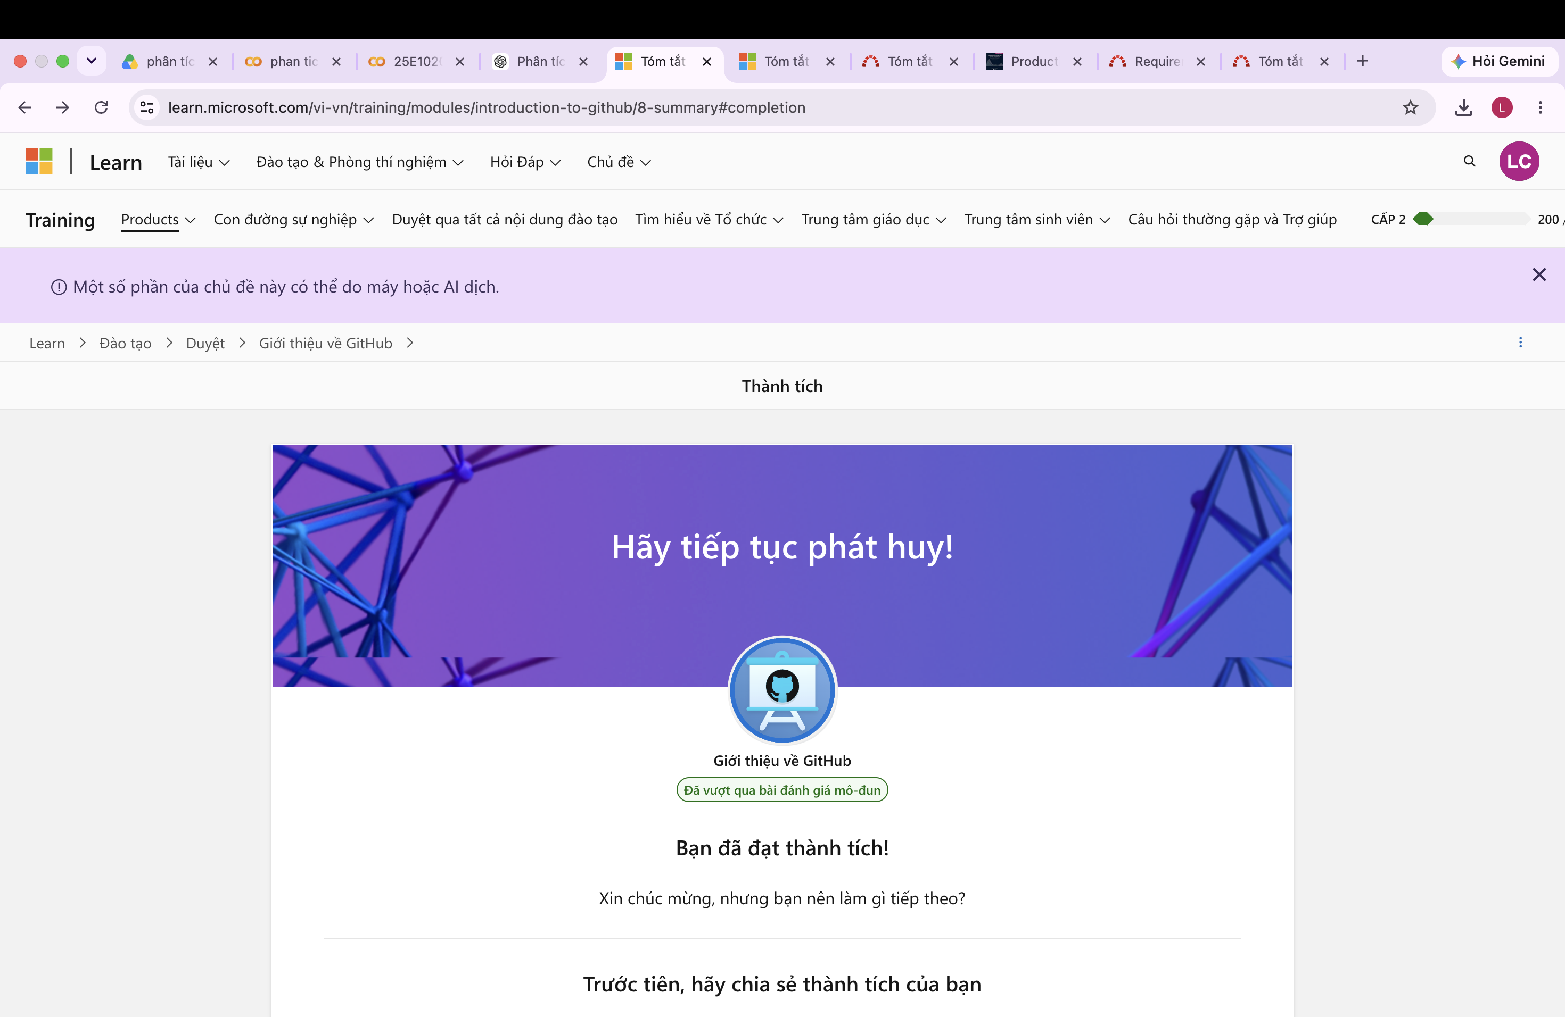This screenshot has height=1017, width=1565.
Task: Open the Chrome profile avatar L
Action: 1502,107
